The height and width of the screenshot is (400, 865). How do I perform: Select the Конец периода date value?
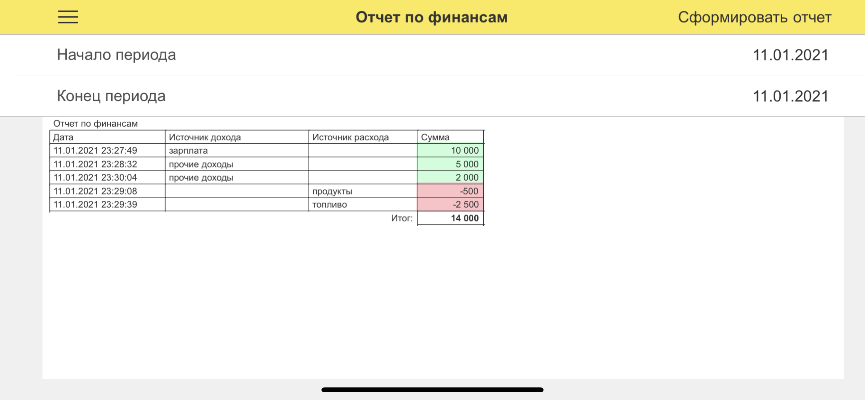pyautogui.click(x=790, y=96)
